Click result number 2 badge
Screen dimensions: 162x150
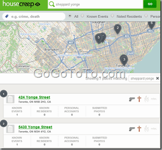click(4, 124)
